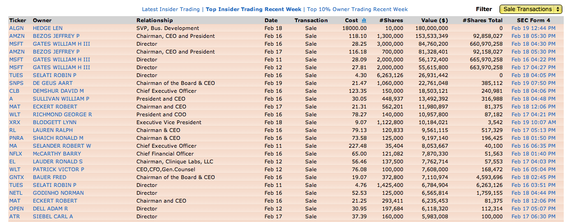Open the SNPS ticker link
The image size is (573, 222).
pos(17,83)
